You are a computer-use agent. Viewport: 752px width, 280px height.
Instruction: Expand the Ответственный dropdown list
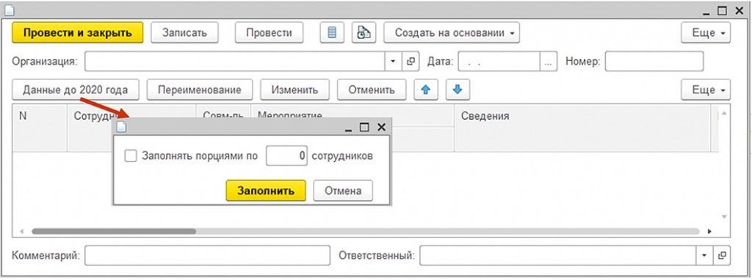coord(704,255)
